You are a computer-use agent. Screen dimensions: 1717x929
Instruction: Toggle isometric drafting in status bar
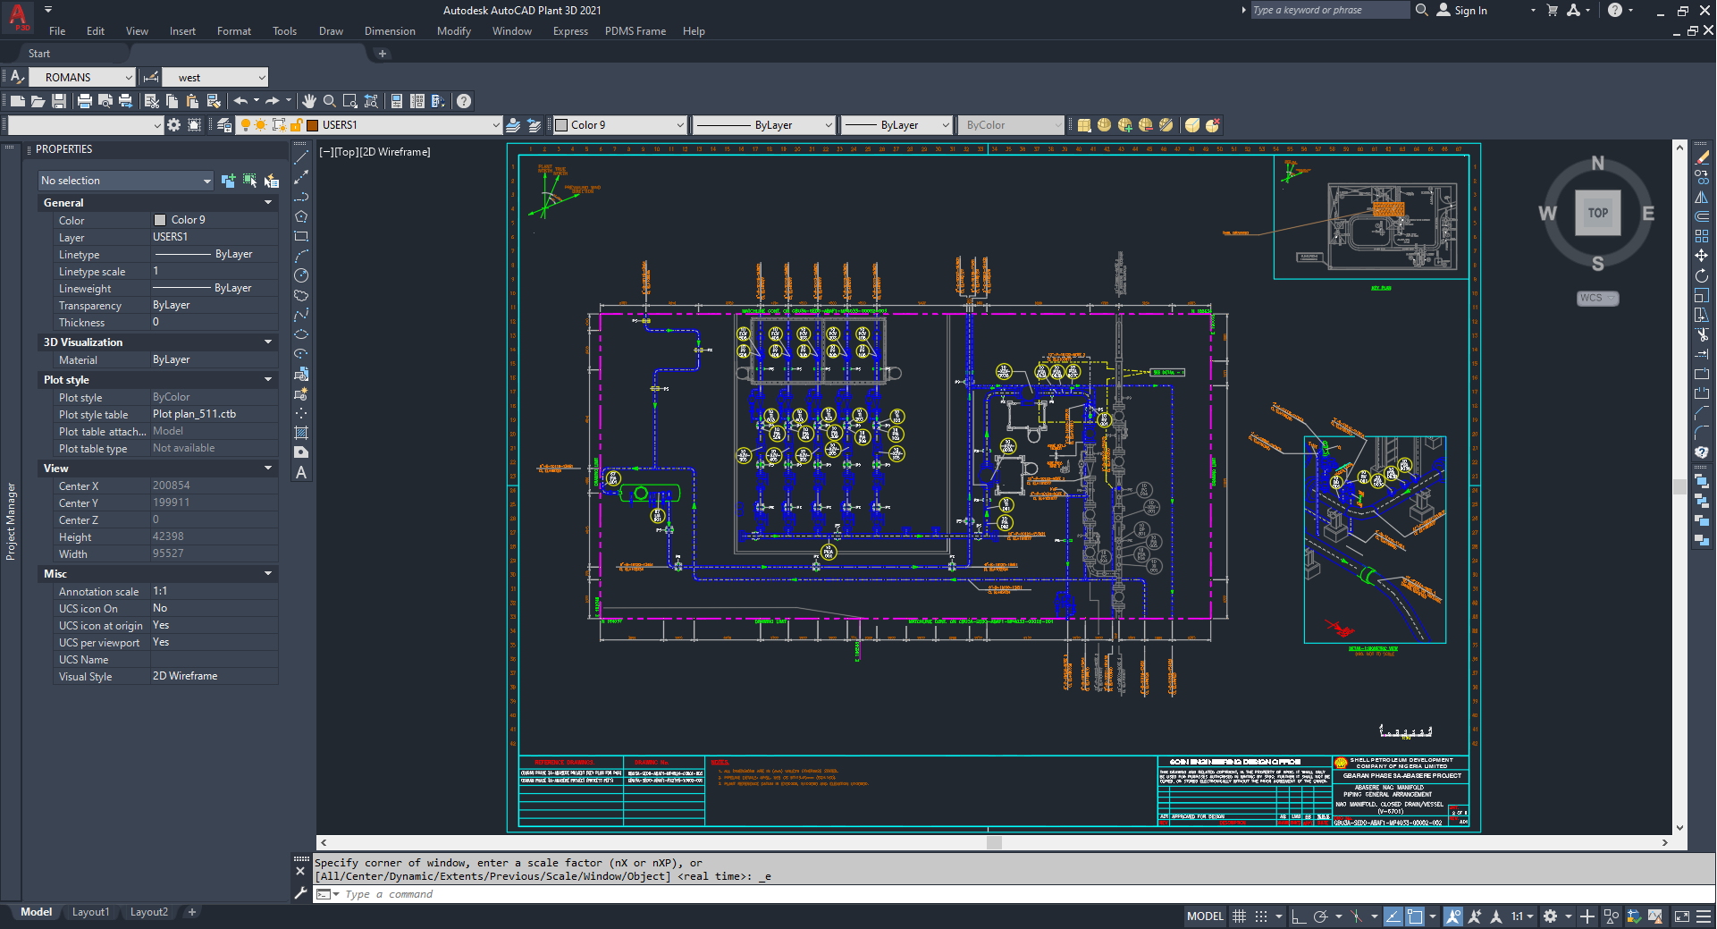[x=1357, y=916]
